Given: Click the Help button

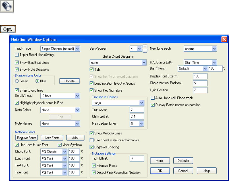Looking at the screenshot, I should [206, 171].
